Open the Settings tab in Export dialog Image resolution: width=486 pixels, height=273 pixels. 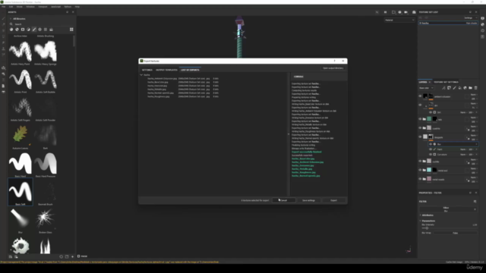coord(147,70)
